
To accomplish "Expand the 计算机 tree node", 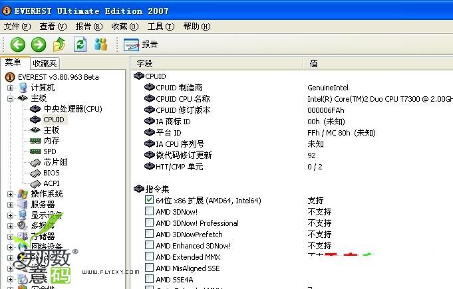I will (10, 88).
